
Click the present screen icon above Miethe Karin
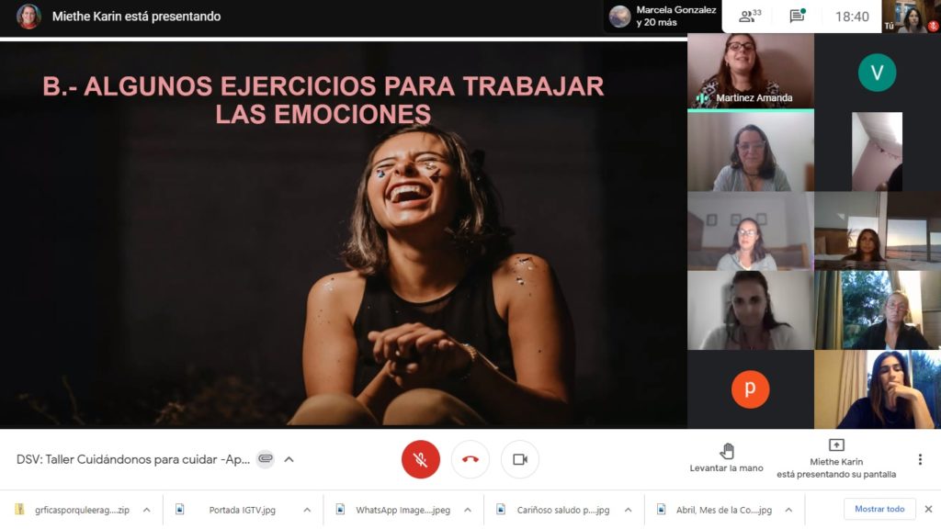click(x=835, y=445)
